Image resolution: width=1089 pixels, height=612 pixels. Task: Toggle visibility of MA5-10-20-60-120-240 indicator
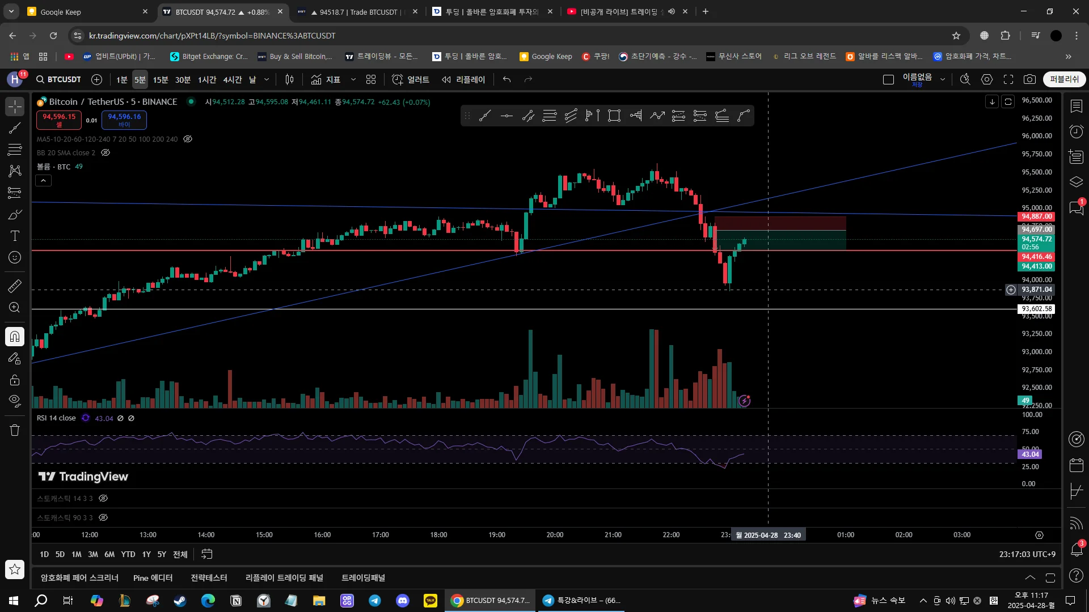point(188,139)
